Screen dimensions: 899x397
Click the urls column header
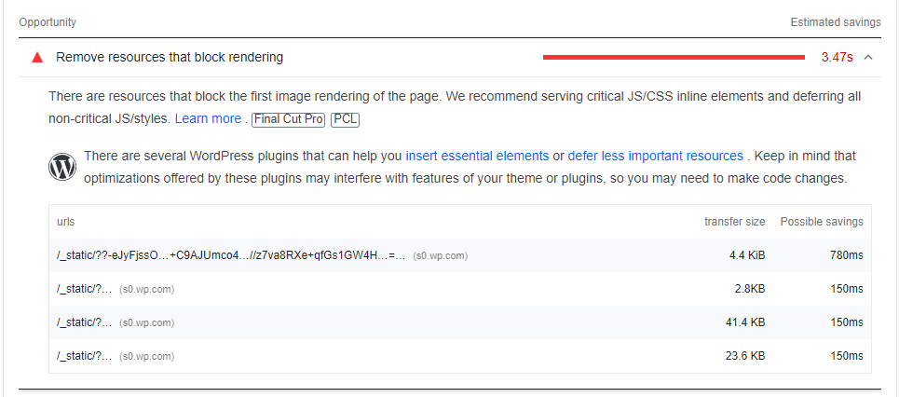click(x=66, y=222)
